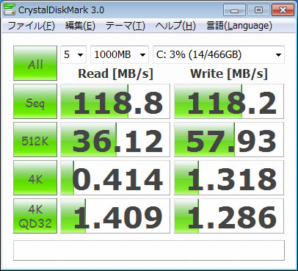Click the 4K QD32 read result 1.409
This screenshot has height=271, width=298.
[x=115, y=216]
